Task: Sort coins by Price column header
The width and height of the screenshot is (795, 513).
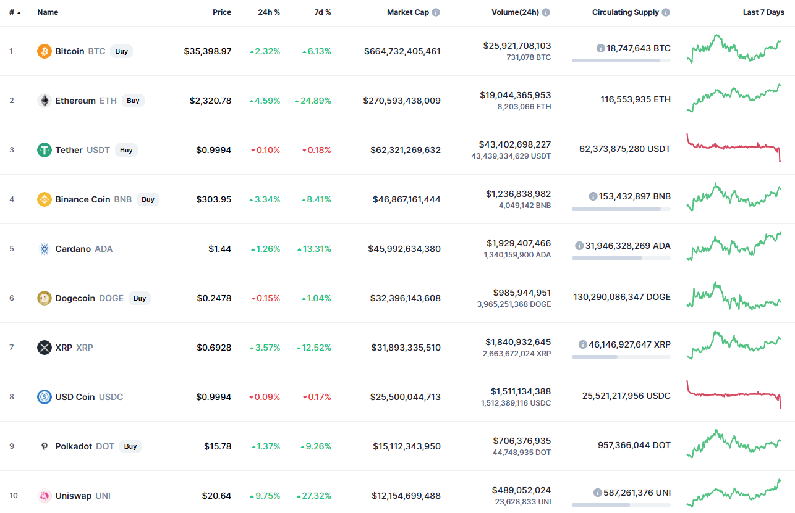Action: tap(222, 12)
